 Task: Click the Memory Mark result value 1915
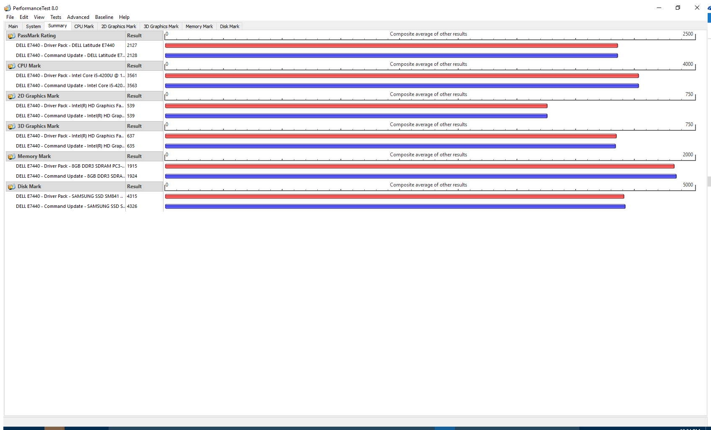(132, 166)
